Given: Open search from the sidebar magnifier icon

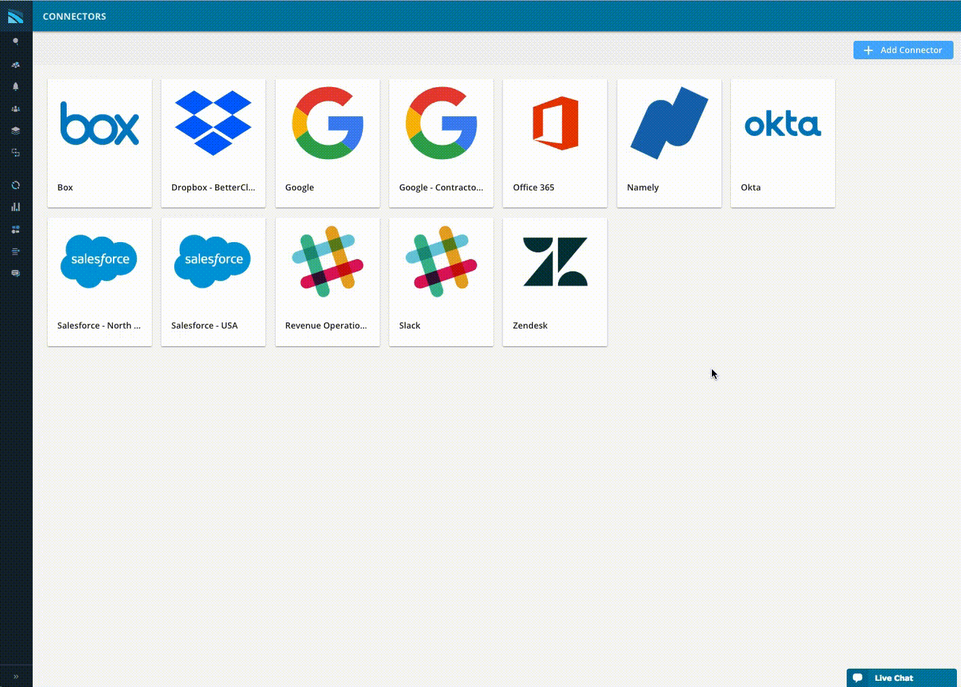Looking at the screenshot, I should (x=16, y=41).
